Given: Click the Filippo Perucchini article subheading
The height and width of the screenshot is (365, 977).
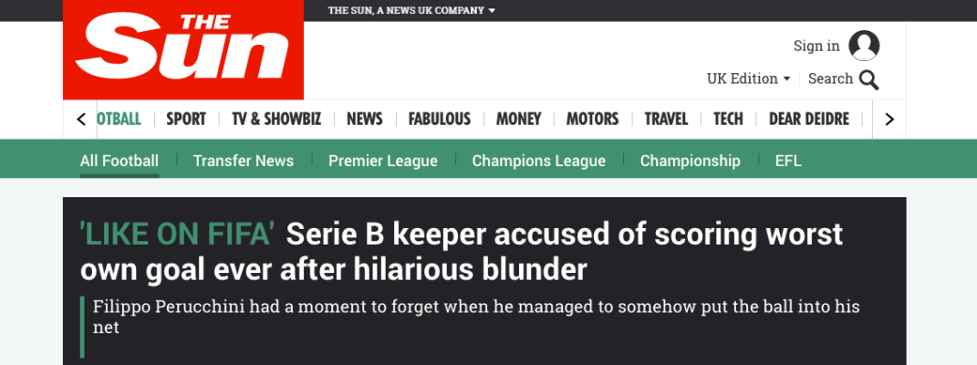Looking at the screenshot, I should point(476,316).
